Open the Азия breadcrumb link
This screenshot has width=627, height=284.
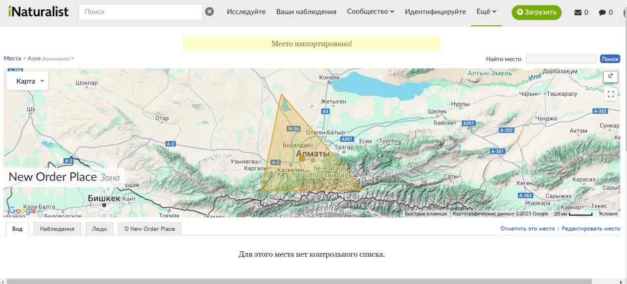(x=34, y=59)
